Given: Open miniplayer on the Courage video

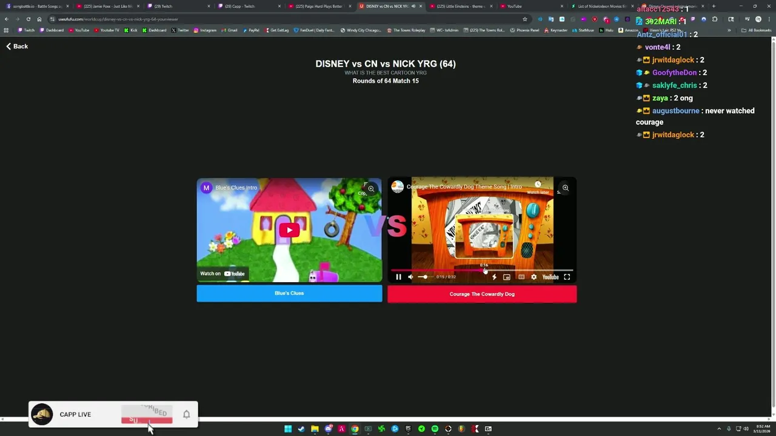Looking at the screenshot, I should tap(507, 277).
